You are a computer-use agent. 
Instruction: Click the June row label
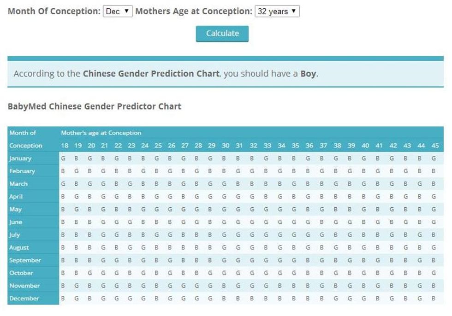pos(16,222)
